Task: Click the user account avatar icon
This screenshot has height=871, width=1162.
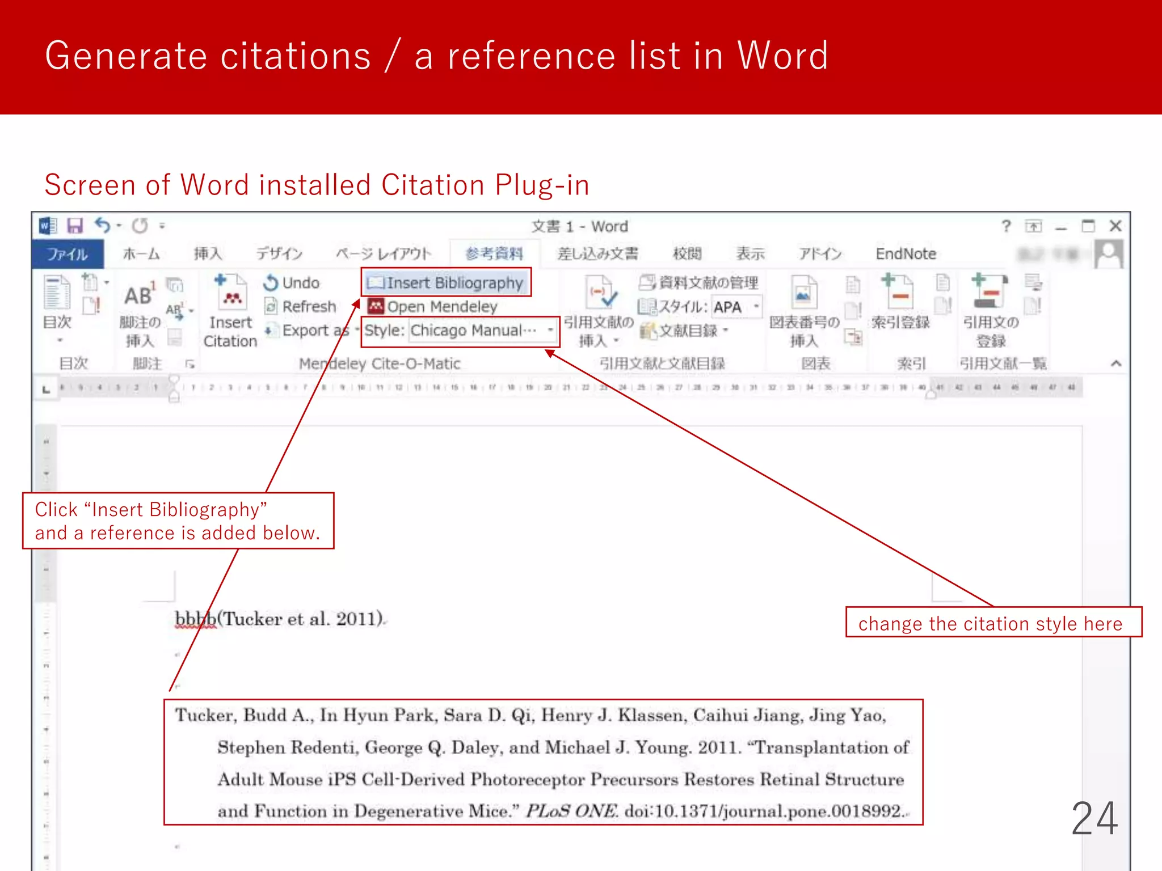Action: click(1109, 253)
